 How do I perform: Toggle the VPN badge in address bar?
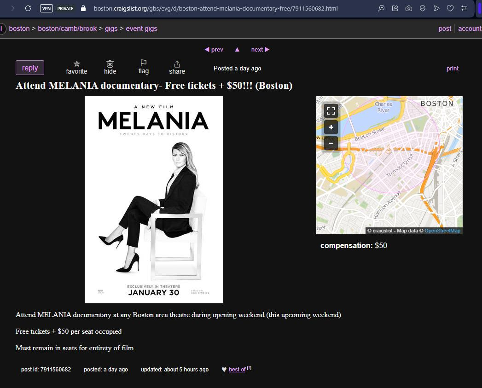(46, 8)
